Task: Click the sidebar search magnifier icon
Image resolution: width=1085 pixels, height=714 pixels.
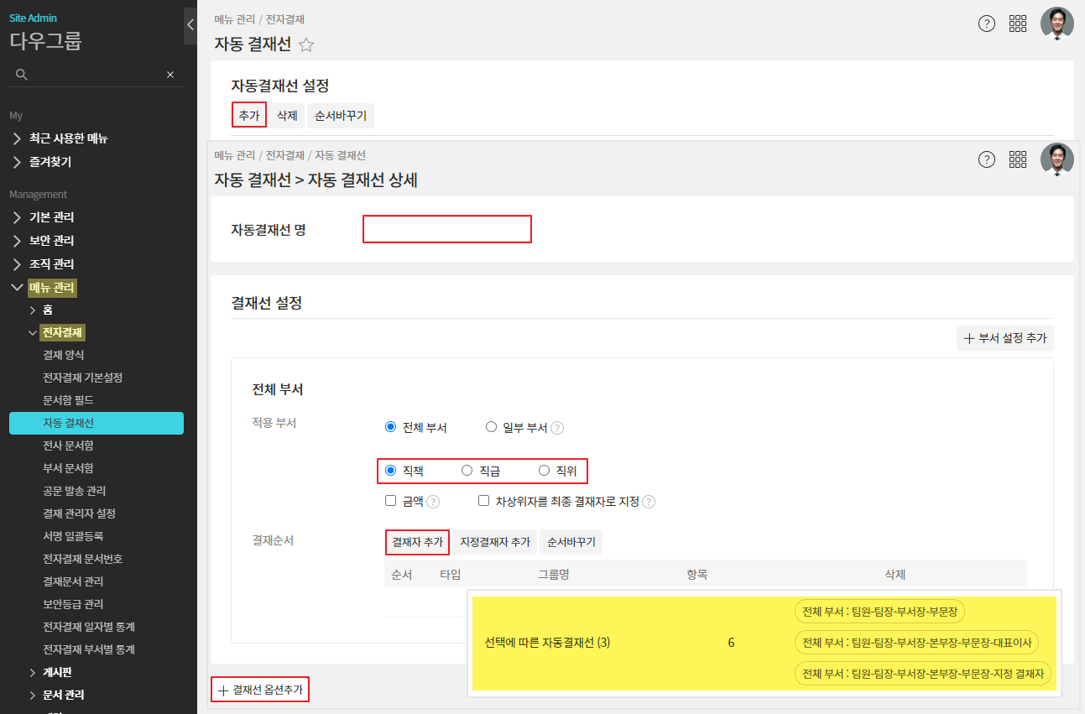Action: click(x=23, y=75)
